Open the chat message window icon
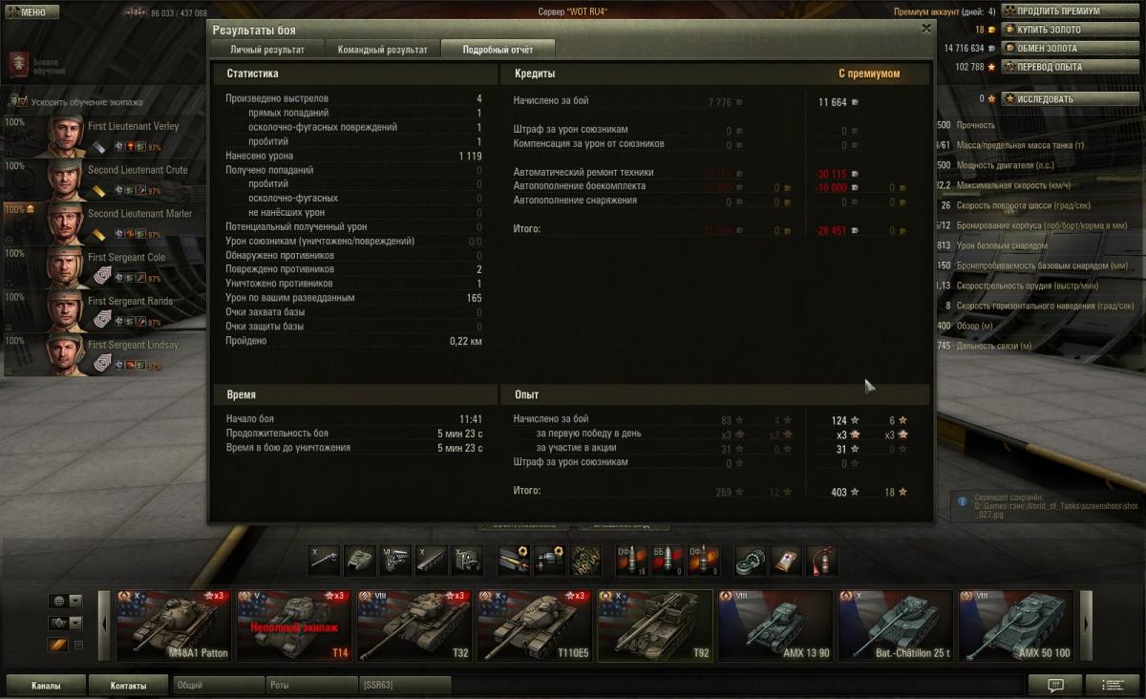Screen dimensions: 1146x699 coord(1055,685)
